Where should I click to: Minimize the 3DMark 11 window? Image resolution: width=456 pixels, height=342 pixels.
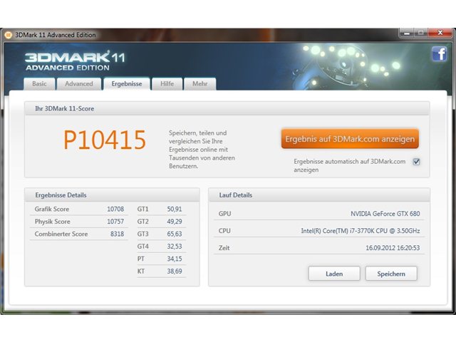click(x=407, y=33)
